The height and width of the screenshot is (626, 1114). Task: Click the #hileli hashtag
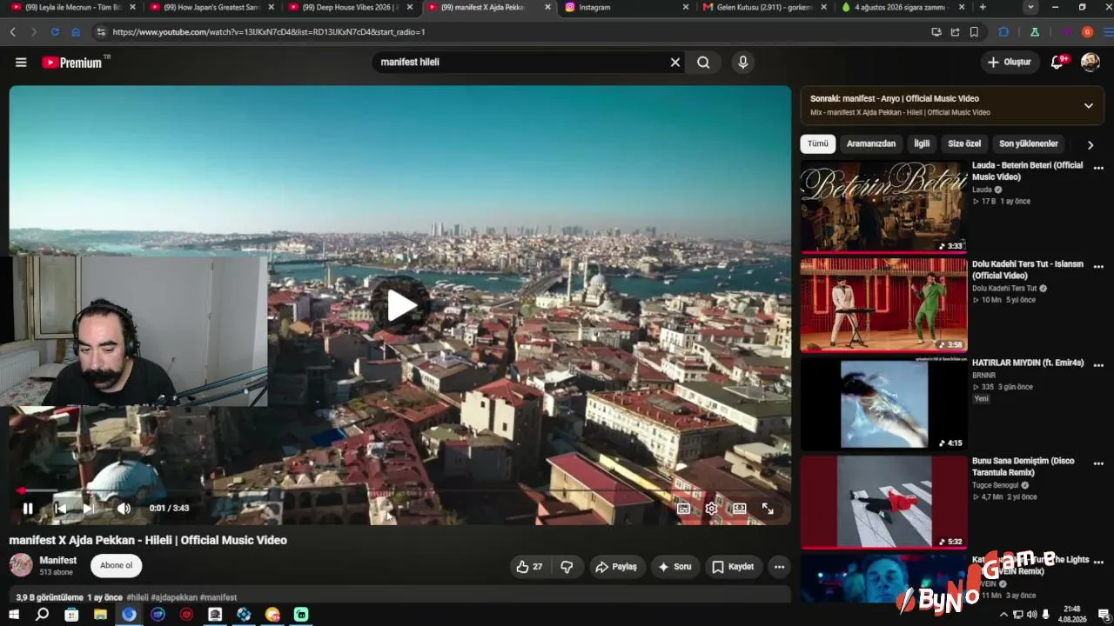[137, 597]
